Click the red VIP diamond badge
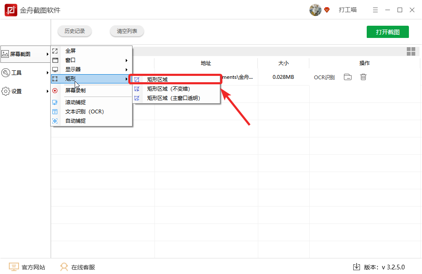The image size is (422, 274). tap(327, 10)
